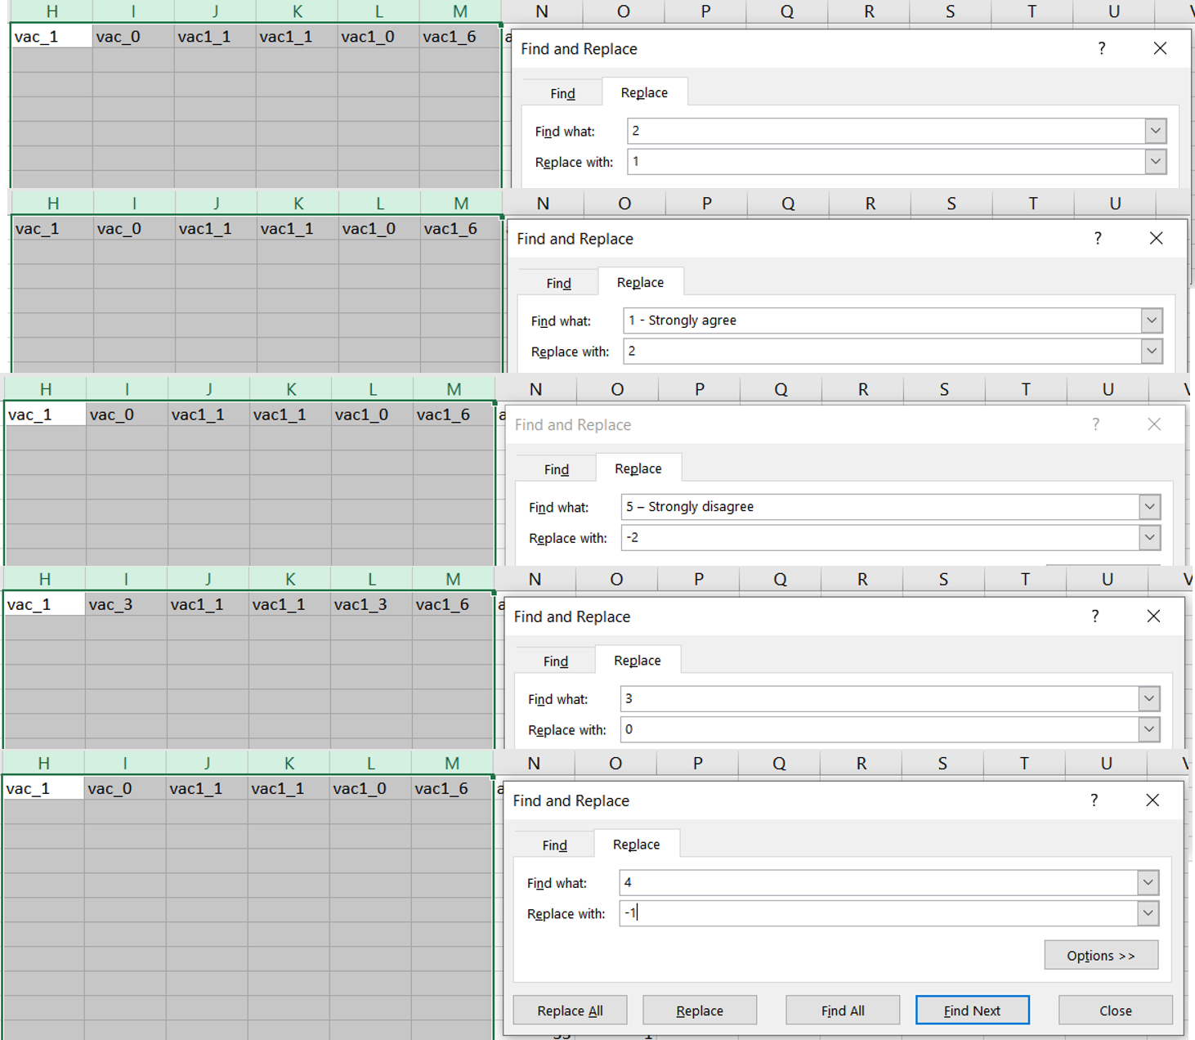This screenshot has width=1195, height=1040.
Task: Click help question mark in dialog finding 3
Action: (x=1094, y=616)
